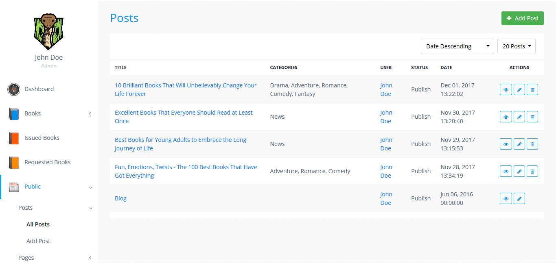View the '10 Brilliant Books' post via eye icon

click(x=506, y=90)
